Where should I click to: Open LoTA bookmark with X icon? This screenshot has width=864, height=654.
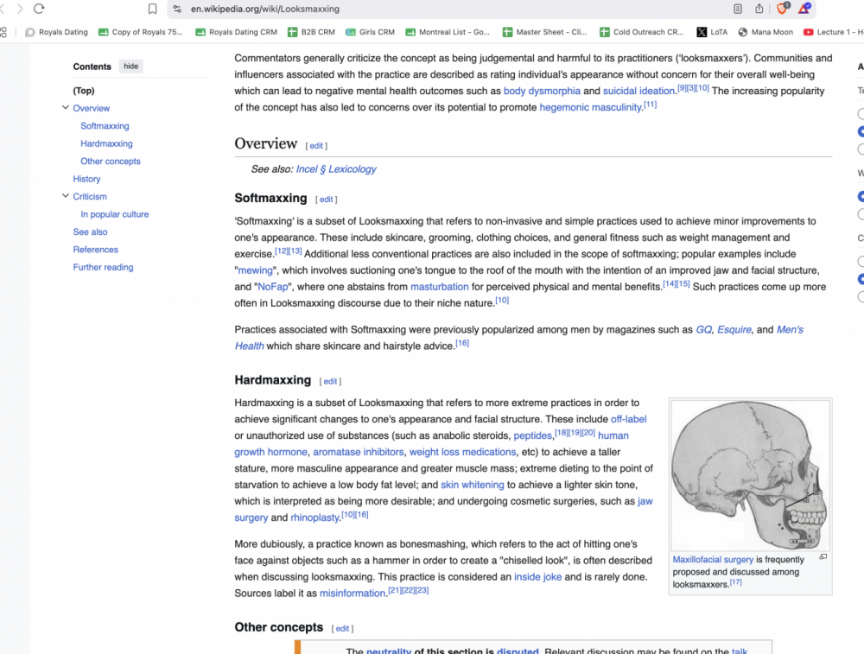712,32
